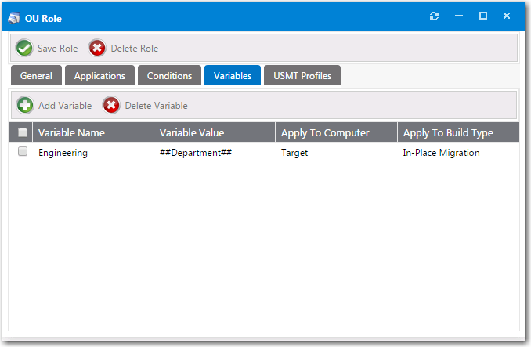This screenshot has width=531, height=347.
Task: Click the ##Department## variable value cell
Action: click(x=195, y=153)
